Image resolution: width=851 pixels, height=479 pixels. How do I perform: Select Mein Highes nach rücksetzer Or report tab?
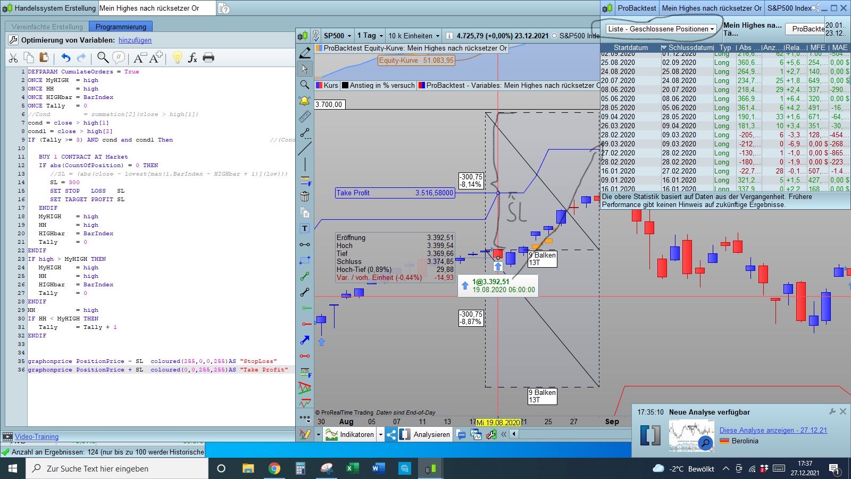712,8
